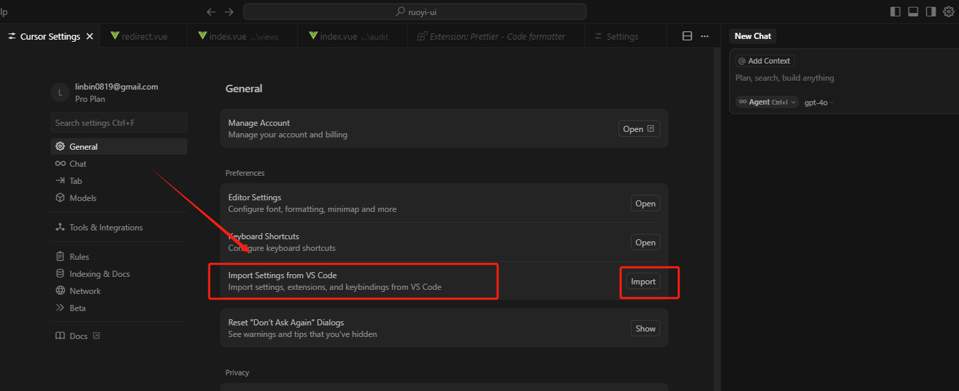
Task: Open Manage Account via Open button
Action: [639, 129]
